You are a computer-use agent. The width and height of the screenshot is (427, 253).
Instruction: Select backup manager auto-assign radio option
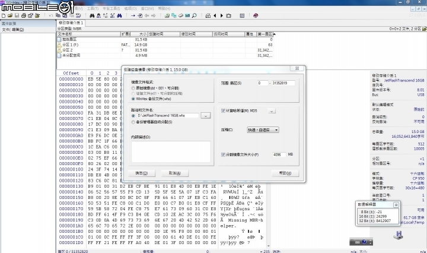[x=133, y=122]
